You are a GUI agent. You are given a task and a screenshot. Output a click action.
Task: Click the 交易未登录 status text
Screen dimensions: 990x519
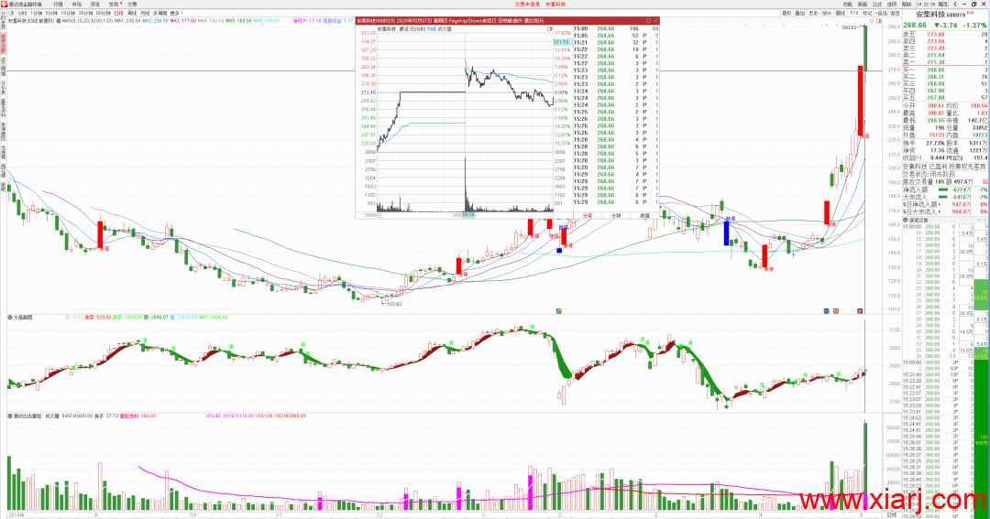pyautogui.click(x=527, y=4)
